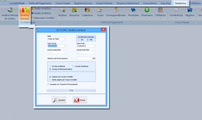Open the Data Inicial date dropdown
This screenshot has width=202, height=120.
65,46
